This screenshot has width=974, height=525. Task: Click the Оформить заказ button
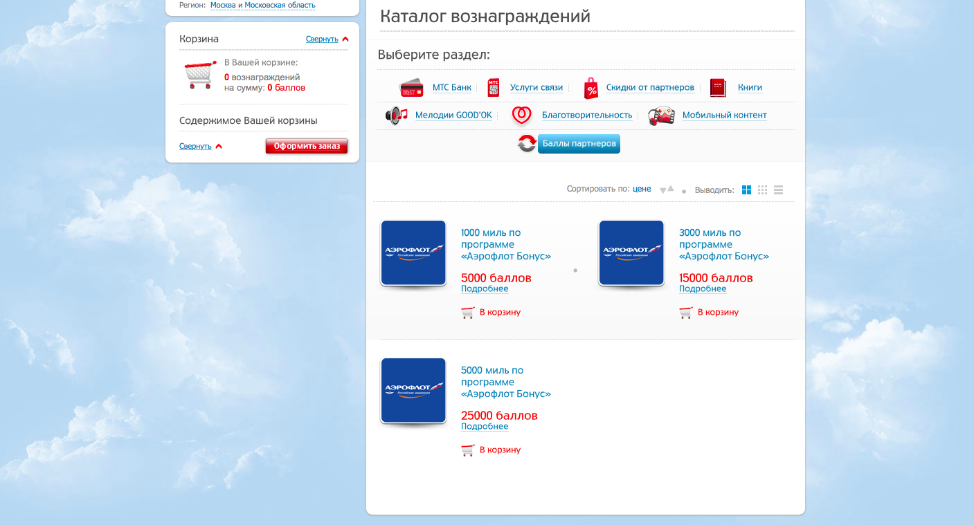click(307, 147)
